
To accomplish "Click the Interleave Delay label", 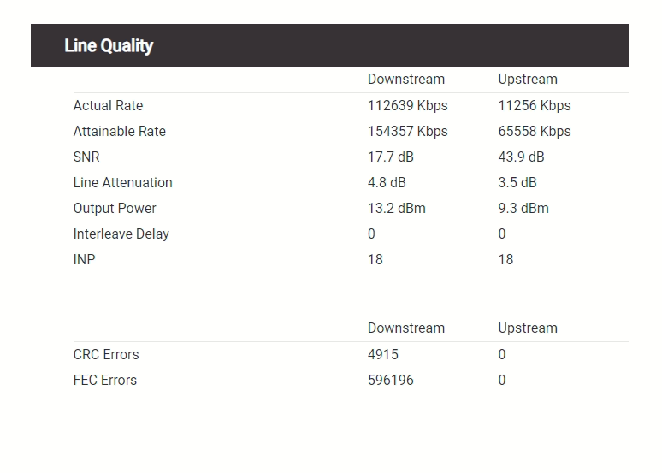I will coord(121,234).
